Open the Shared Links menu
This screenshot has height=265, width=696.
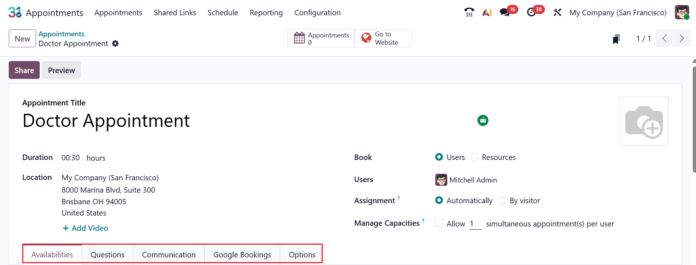coord(175,13)
